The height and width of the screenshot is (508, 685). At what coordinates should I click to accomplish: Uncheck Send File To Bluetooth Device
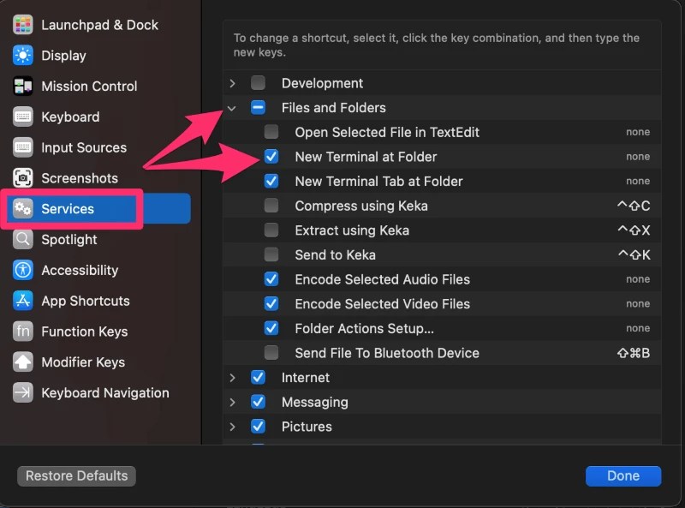click(x=271, y=353)
